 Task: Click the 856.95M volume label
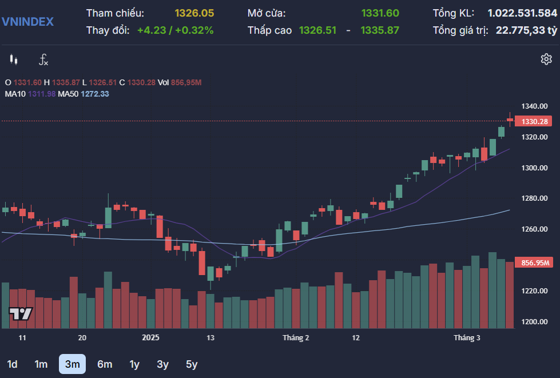pyautogui.click(x=534, y=263)
